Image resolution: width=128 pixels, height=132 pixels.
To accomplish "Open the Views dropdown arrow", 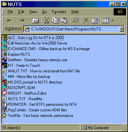I will click(x=112, y=20).
